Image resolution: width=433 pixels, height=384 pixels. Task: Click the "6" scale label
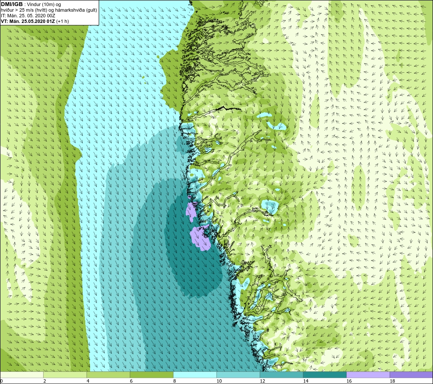click(132, 381)
